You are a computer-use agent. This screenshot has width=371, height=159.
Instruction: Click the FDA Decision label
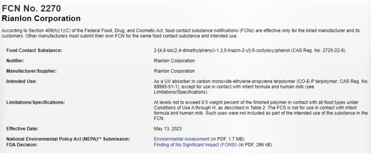click(x=22, y=145)
